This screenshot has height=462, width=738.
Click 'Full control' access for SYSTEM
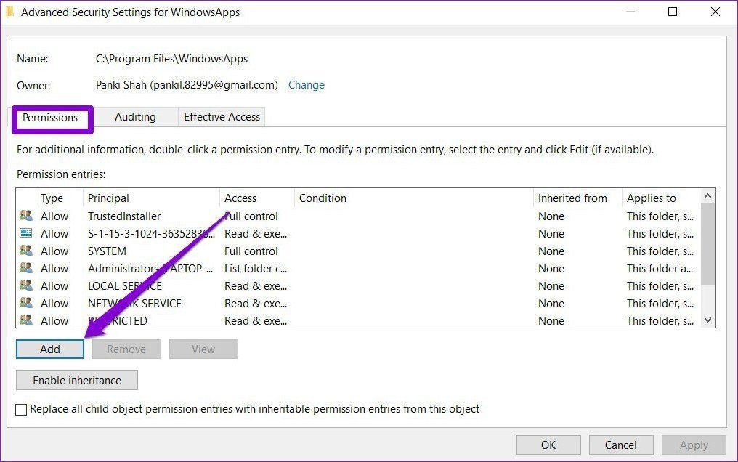251,251
